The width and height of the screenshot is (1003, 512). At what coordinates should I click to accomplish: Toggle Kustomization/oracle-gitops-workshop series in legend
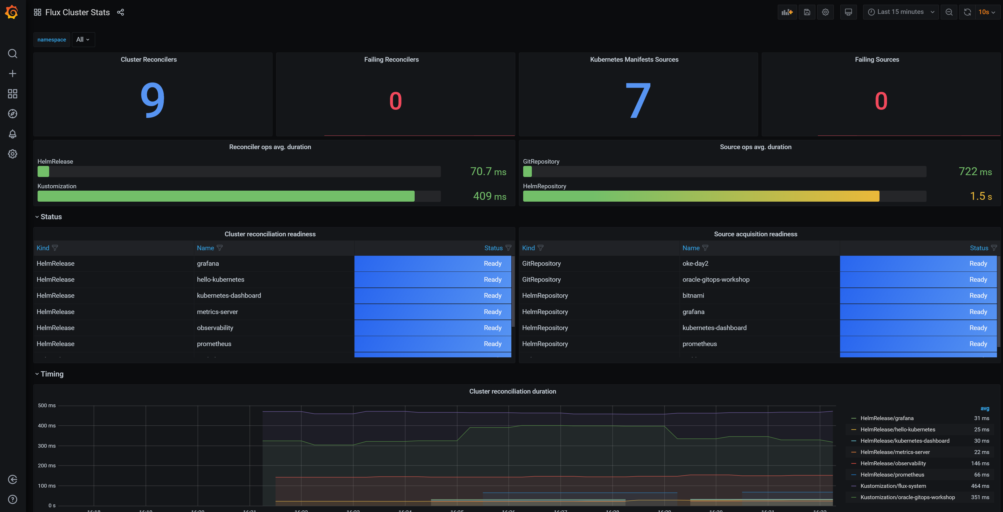click(908, 497)
